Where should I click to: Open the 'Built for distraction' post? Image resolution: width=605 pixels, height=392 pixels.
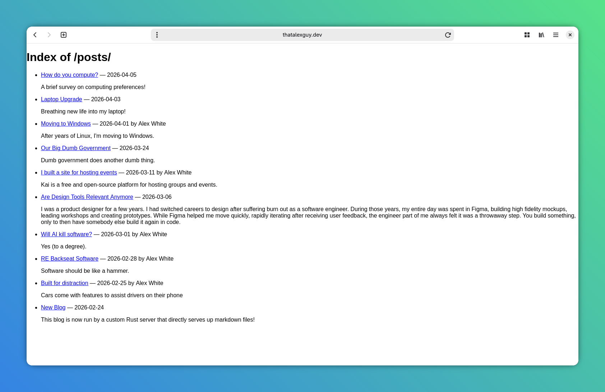point(64,283)
